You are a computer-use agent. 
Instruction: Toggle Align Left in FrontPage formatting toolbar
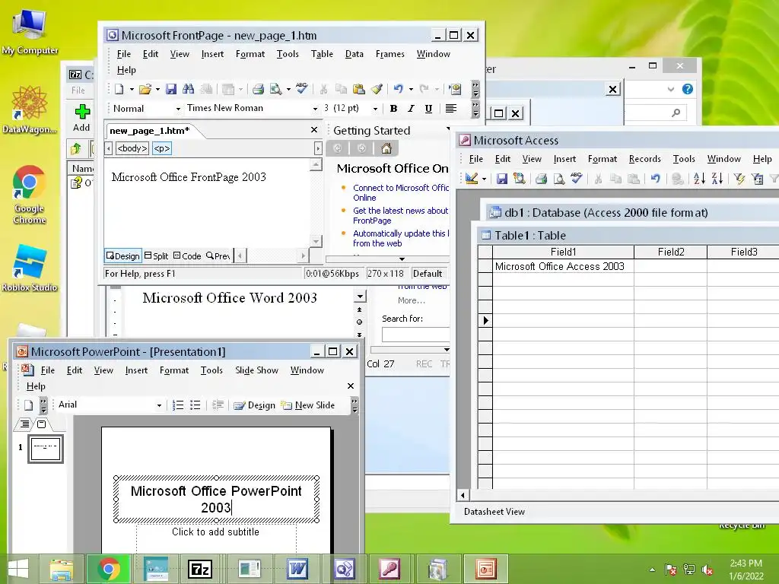click(x=450, y=108)
